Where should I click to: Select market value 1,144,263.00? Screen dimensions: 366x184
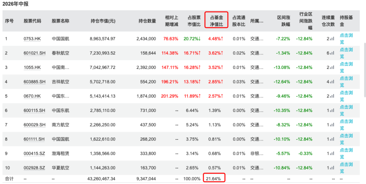tap(103, 168)
